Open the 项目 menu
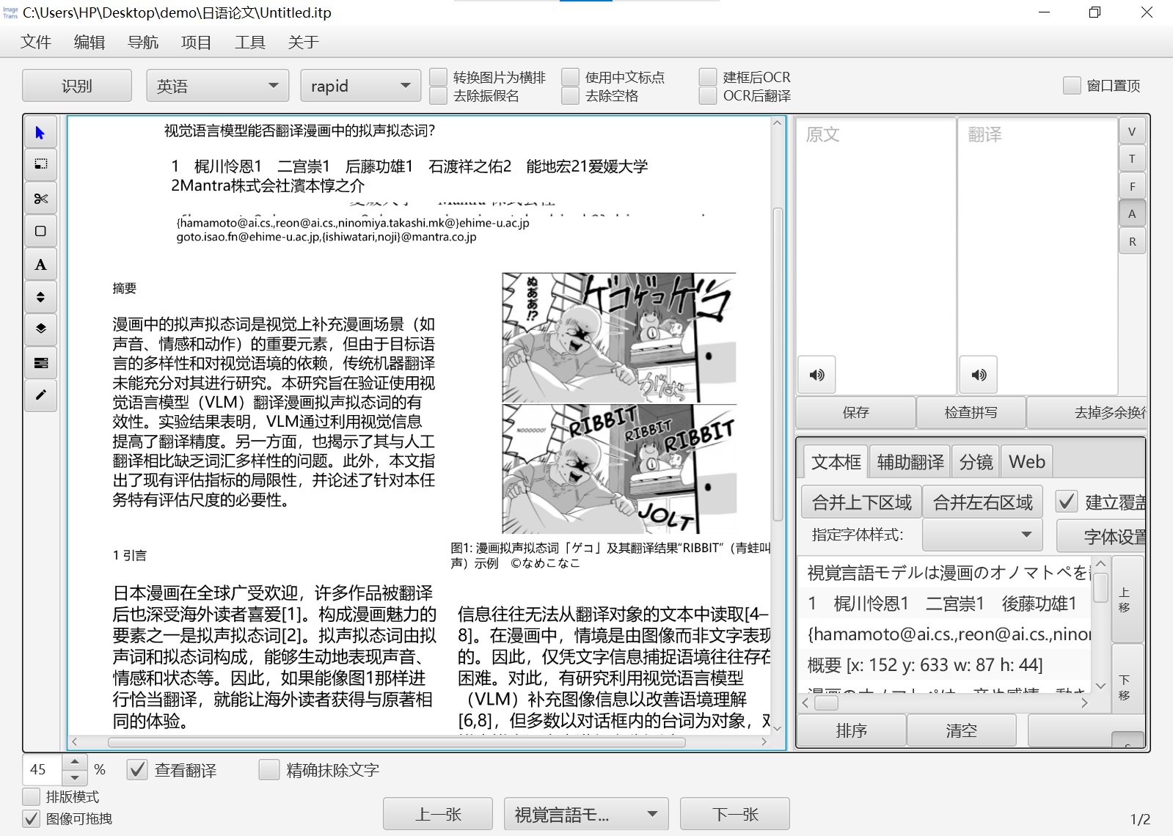The width and height of the screenshot is (1173, 836). (x=197, y=43)
